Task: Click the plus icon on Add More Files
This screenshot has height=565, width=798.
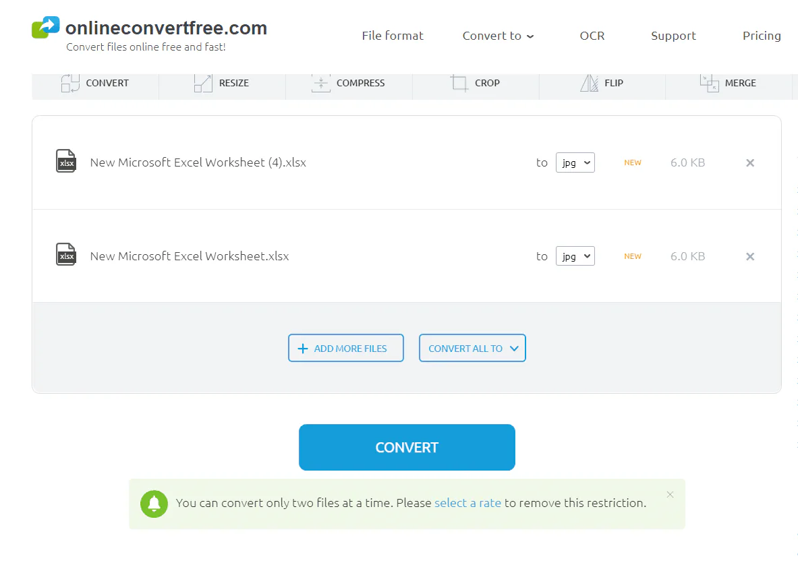Action: pyautogui.click(x=303, y=349)
